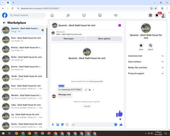The width and height of the screenshot is (170, 136).
Task: Click the browser address bar URL
Action: (40, 8)
